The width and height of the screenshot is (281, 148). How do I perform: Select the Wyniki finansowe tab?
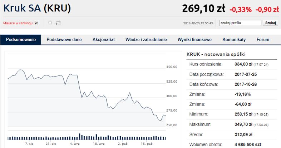click(x=194, y=40)
